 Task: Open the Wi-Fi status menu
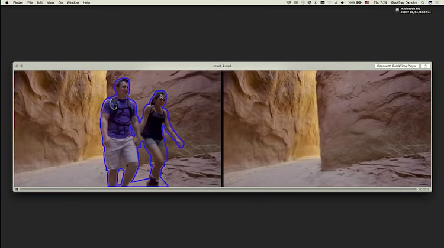[x=329, y=2]
